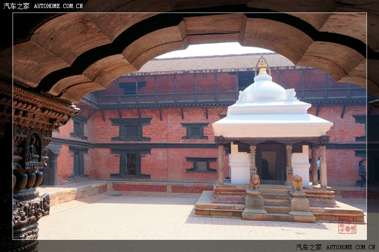
Task: Click the small lattice window beside the shrine
Action: (x=201, y=165)
